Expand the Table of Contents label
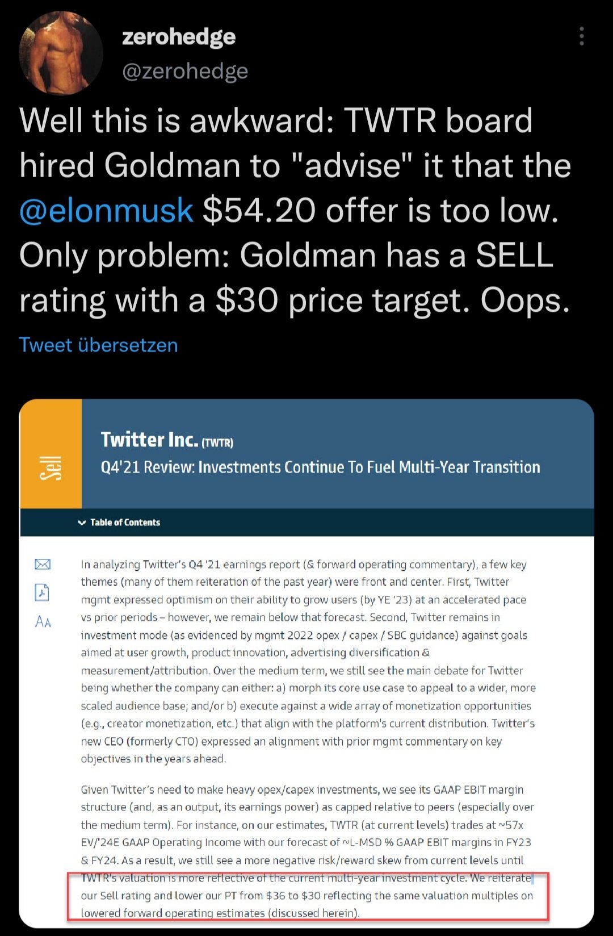This screenshot has height=936, width=613. tap(125, 523)
